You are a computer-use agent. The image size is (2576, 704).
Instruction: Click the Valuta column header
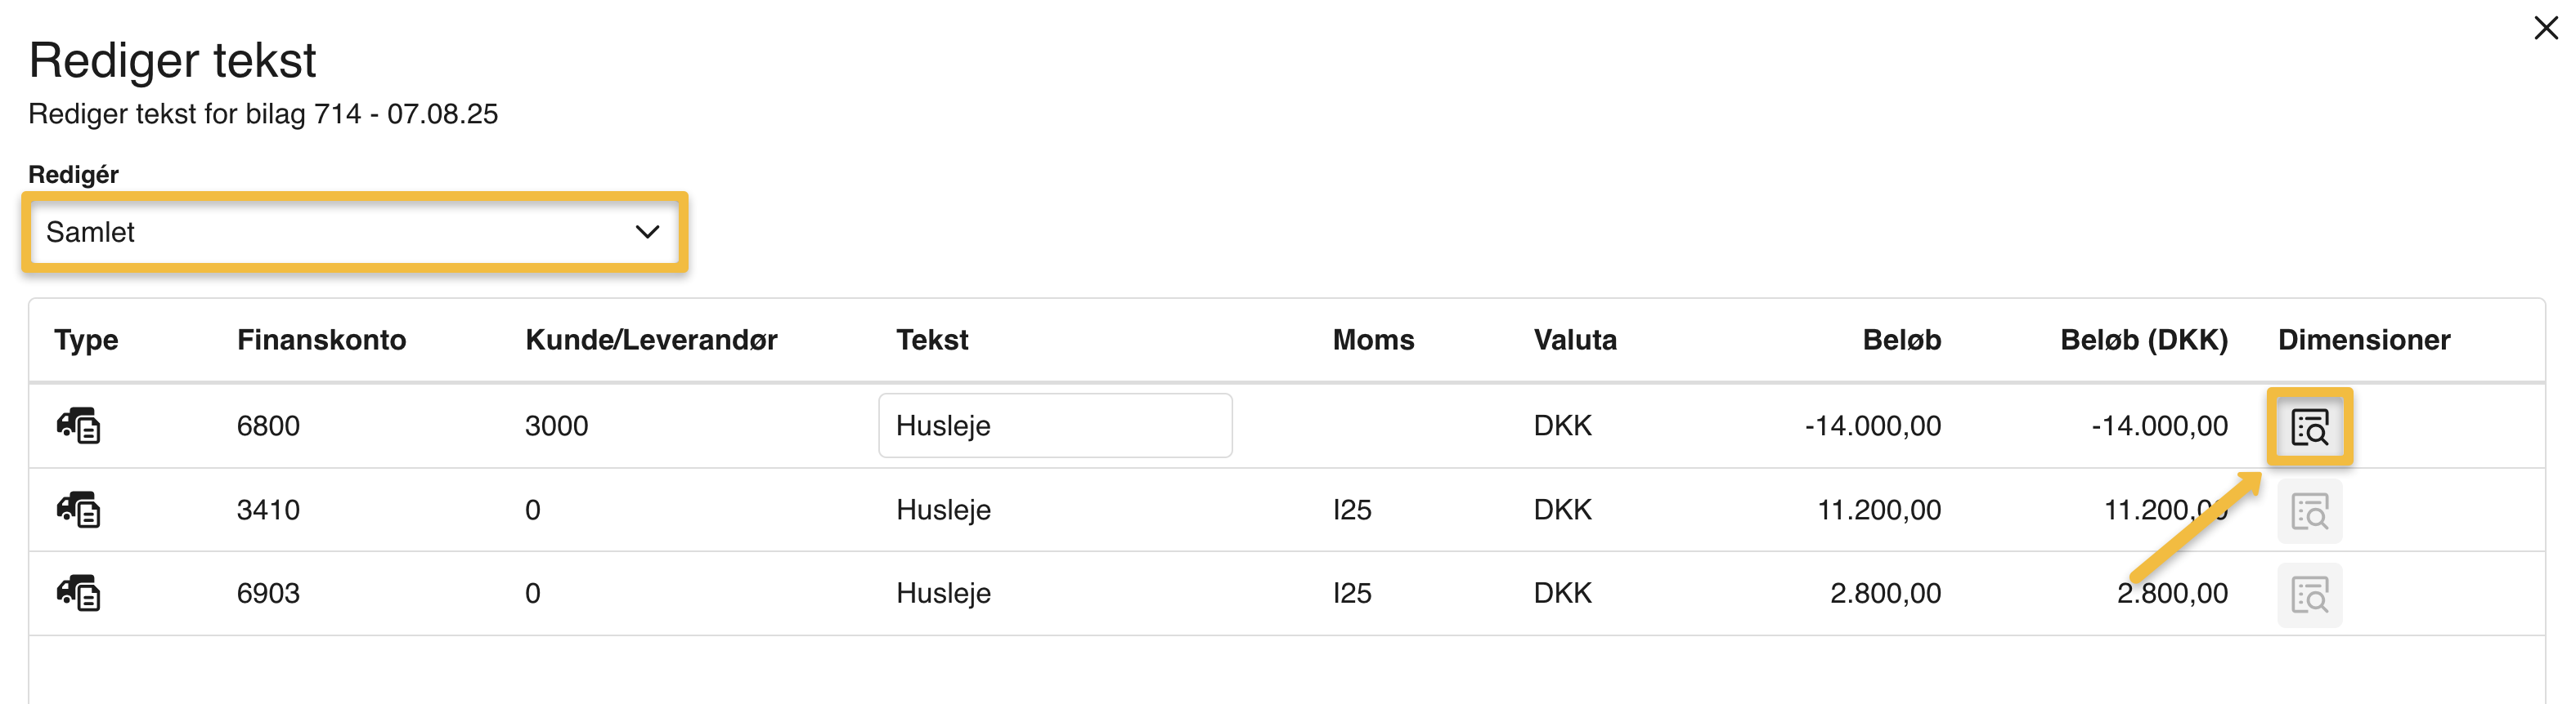click(x=1575, y=340)
